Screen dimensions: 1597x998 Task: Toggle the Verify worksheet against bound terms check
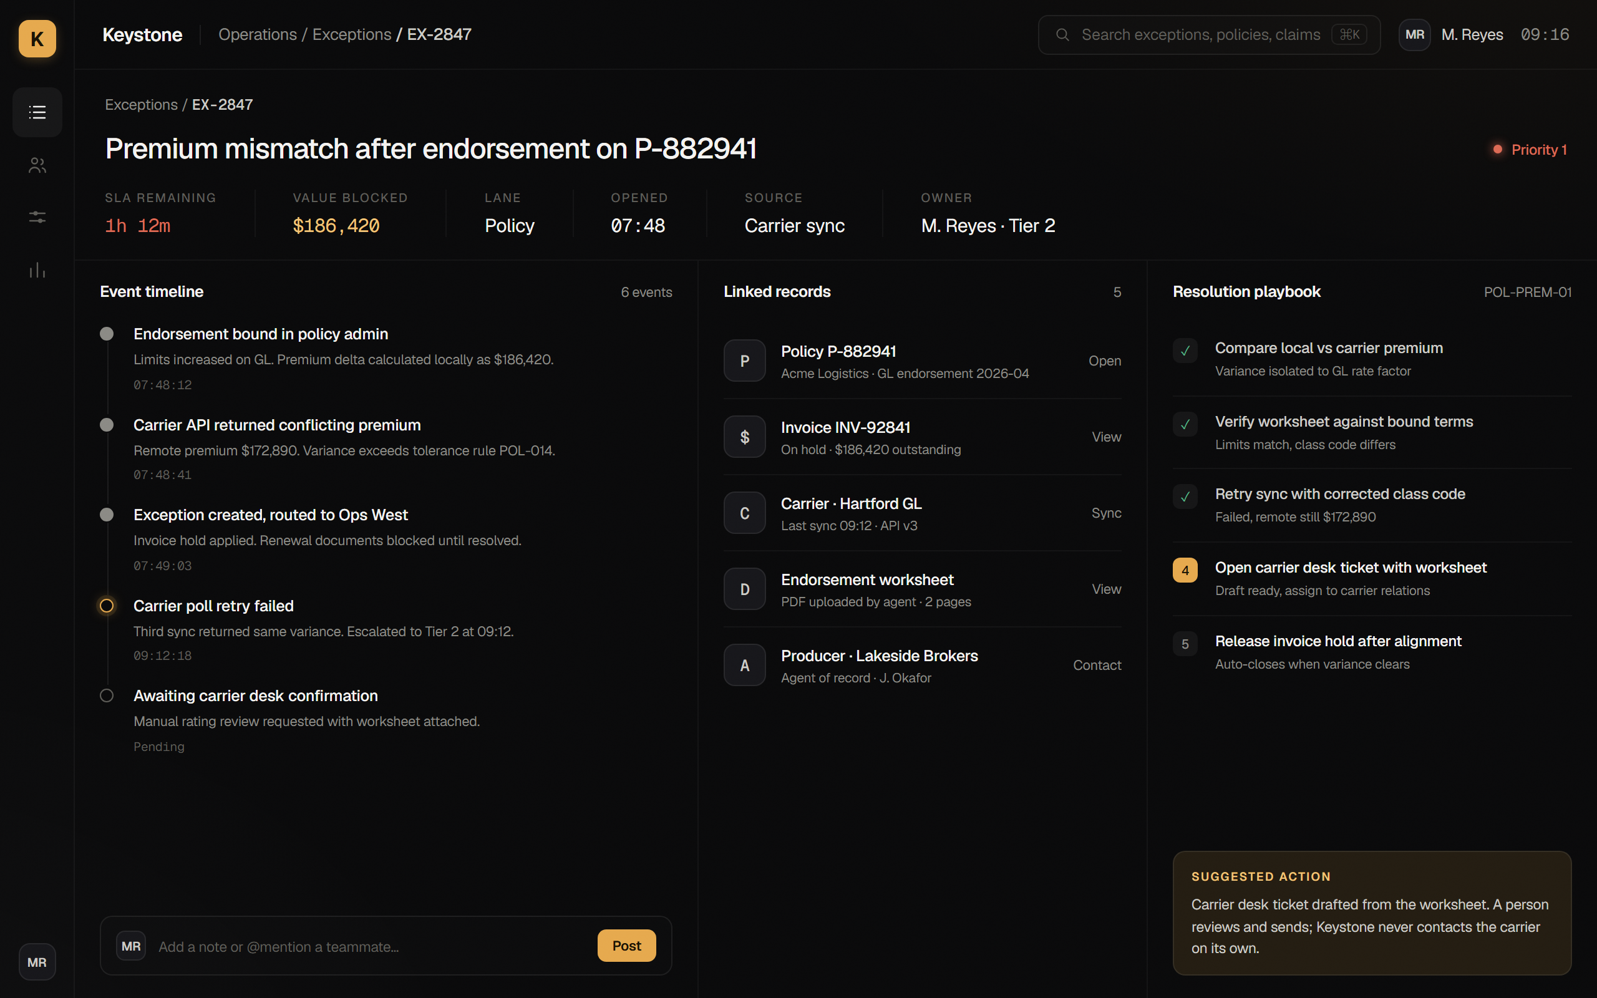coord(1185,424)
